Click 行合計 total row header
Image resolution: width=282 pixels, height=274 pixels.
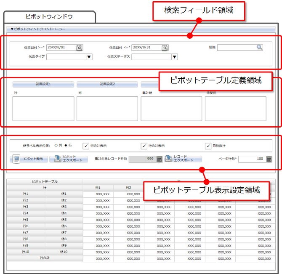[x=45, y=258]
